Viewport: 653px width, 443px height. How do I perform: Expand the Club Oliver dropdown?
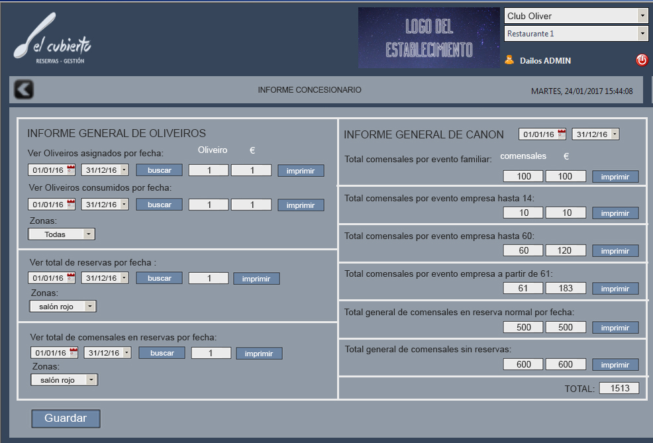pos(642,16)
